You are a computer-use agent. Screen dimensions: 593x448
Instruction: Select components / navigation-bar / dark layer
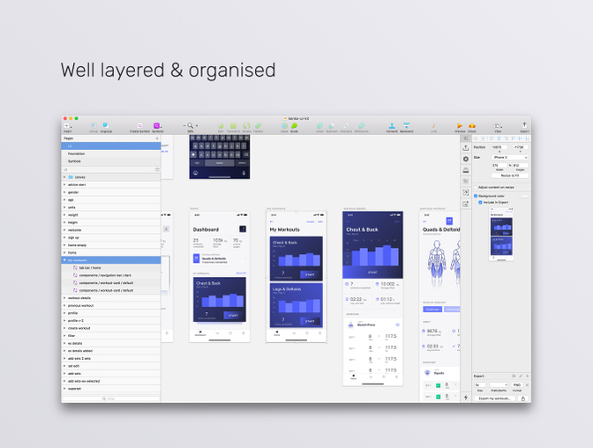[111, 275]
